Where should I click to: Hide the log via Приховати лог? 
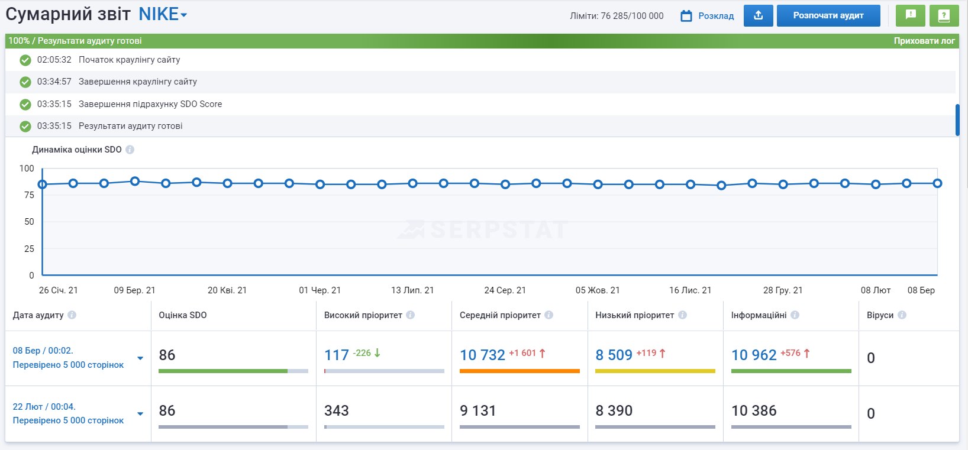[x=924, y=41]
